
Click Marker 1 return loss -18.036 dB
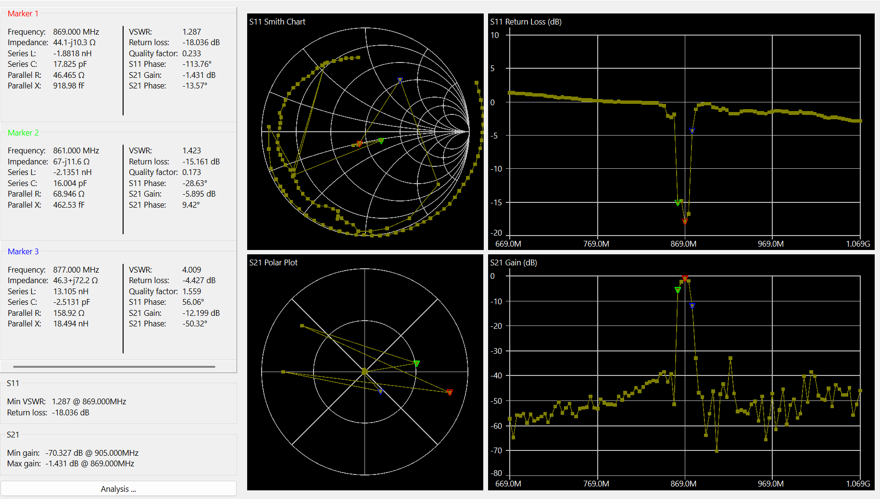pyautogui.click(x=201, y=42)
